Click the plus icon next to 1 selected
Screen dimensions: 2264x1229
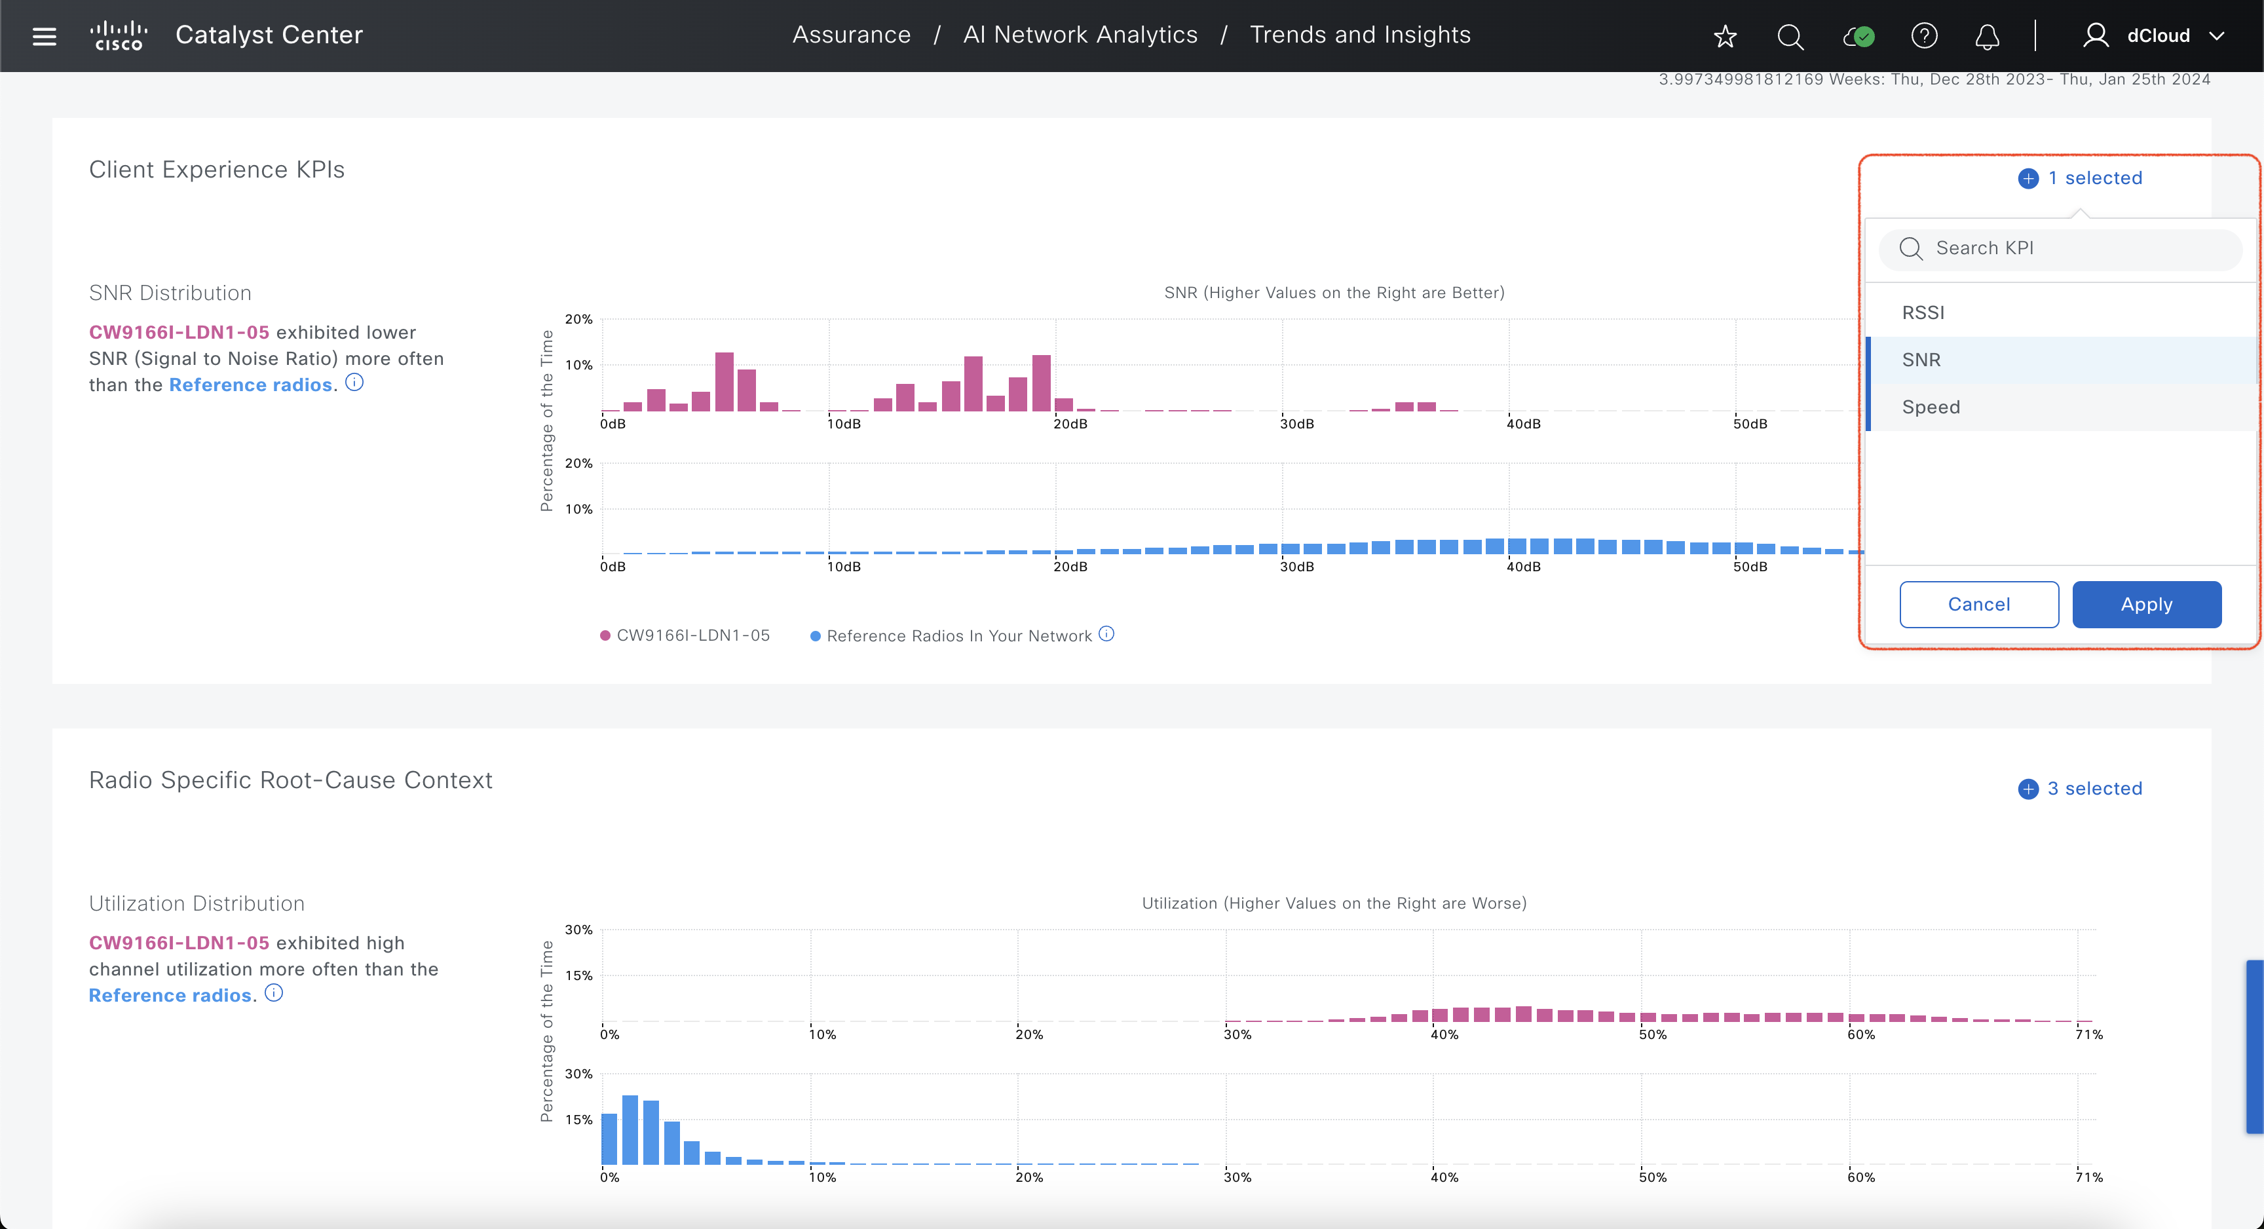(x=2028, y=178)
